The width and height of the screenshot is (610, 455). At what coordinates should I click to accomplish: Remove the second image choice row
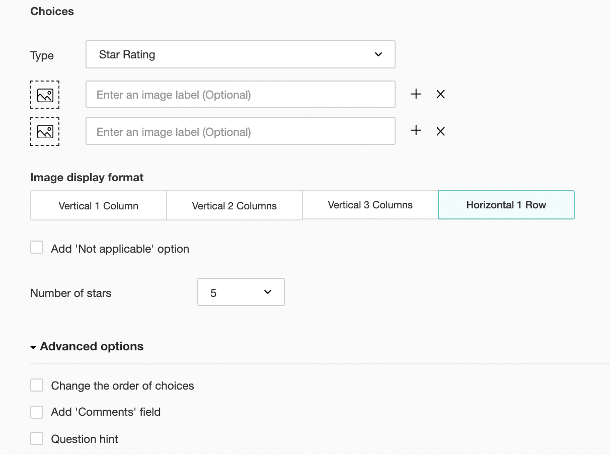(x=440, y=131)
